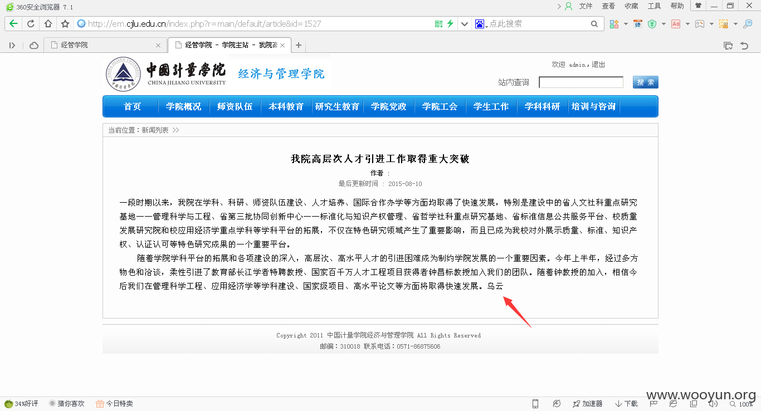Image resolution: width=761 pixels, height=411 pixels.
Task: Open the 帮助 menu
Action: point(677,6)
